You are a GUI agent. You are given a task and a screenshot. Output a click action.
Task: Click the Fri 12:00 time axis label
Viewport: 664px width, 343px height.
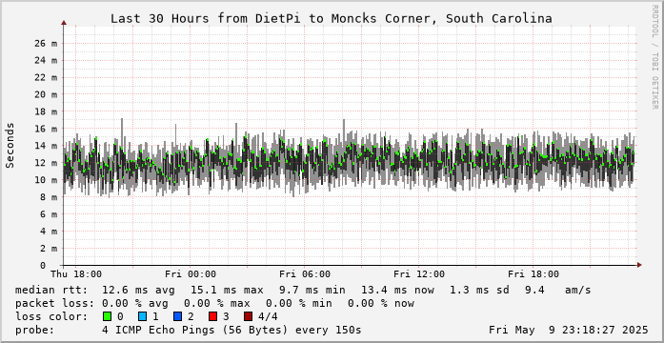(x=419, y=274)
